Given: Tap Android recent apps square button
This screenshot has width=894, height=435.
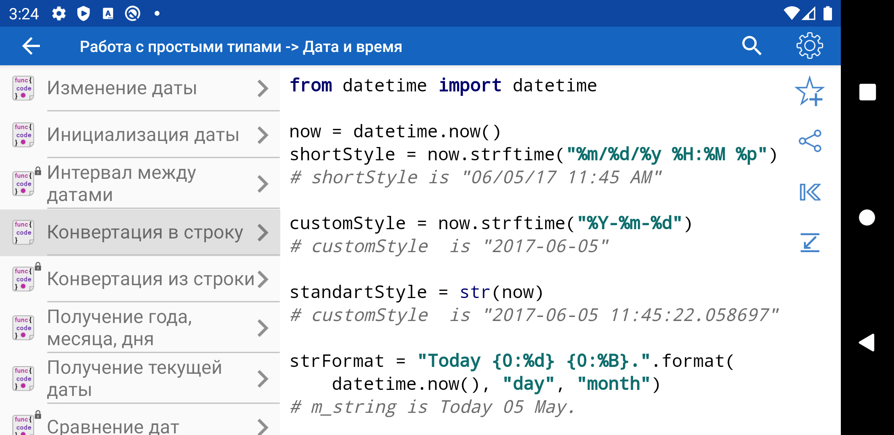Looking at the screenshot, I should tap(867, 92).
